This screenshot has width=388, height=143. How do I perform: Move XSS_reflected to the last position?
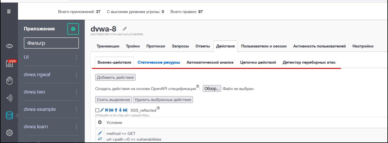tap(125, 110)
